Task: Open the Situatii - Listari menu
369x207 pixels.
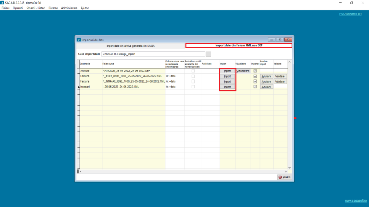Action: (36, 8)
